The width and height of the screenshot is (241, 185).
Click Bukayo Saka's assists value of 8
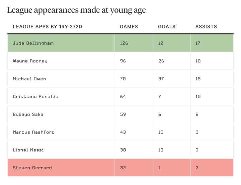(197, 114)
